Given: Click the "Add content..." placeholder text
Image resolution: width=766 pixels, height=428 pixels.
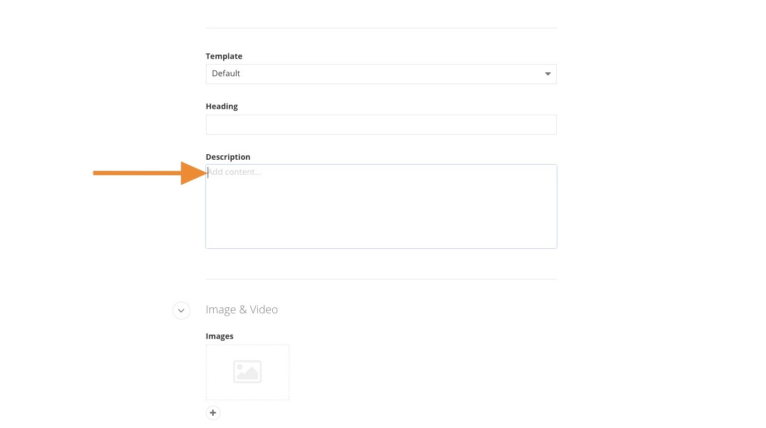Looking at the screenshot, I should coord(235,172).
